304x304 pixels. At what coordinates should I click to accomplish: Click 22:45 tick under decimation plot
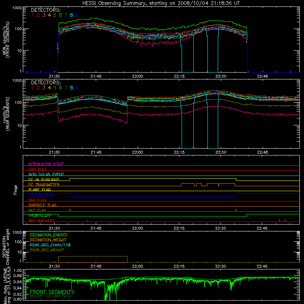pyautogui.click(x=262, y=266)
